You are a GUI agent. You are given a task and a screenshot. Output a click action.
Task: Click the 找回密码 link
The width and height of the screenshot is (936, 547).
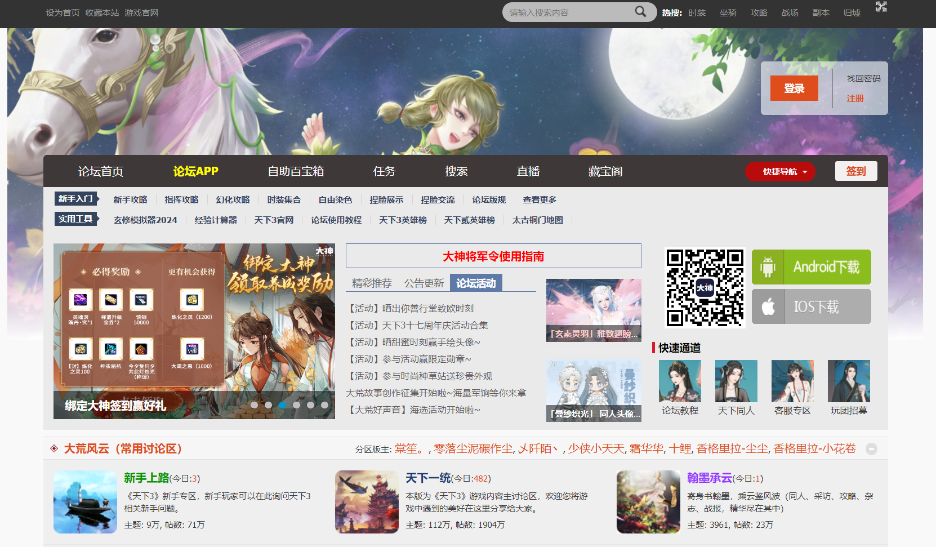point(863,79)
